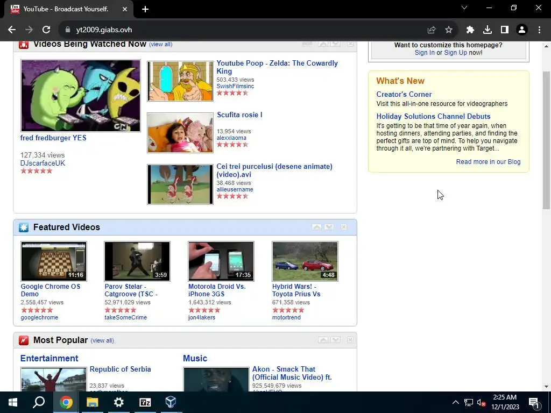Click the page vertical scrollbar thumb
Viewport: 551px width, 413px height.
(x=546, y=140)
